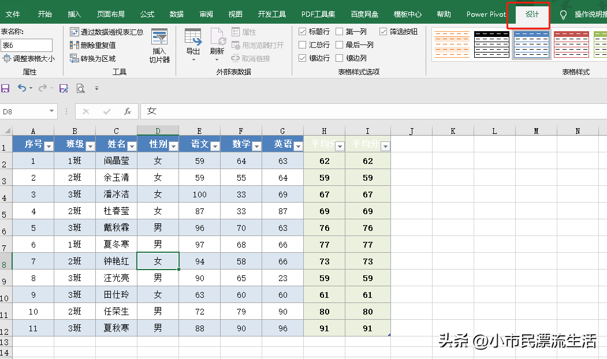607x359 pixels.
Task: Open filter dropdown for 性别 column
Action: tap(173, 146)
